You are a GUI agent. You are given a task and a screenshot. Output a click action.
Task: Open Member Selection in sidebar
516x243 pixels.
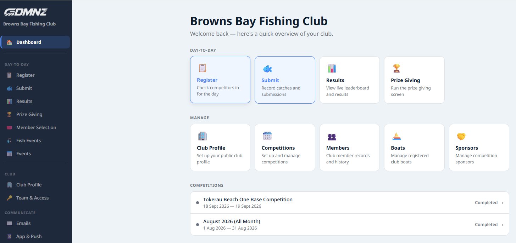click(35, 127)
